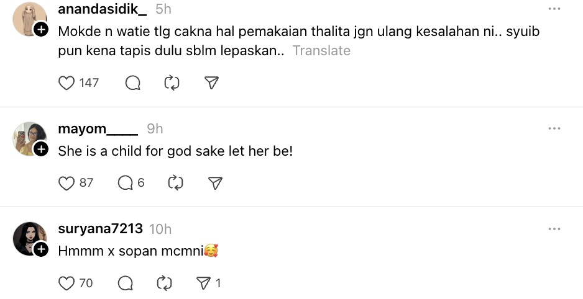Reply to anandasidik_'s comment

coord(132,83)
